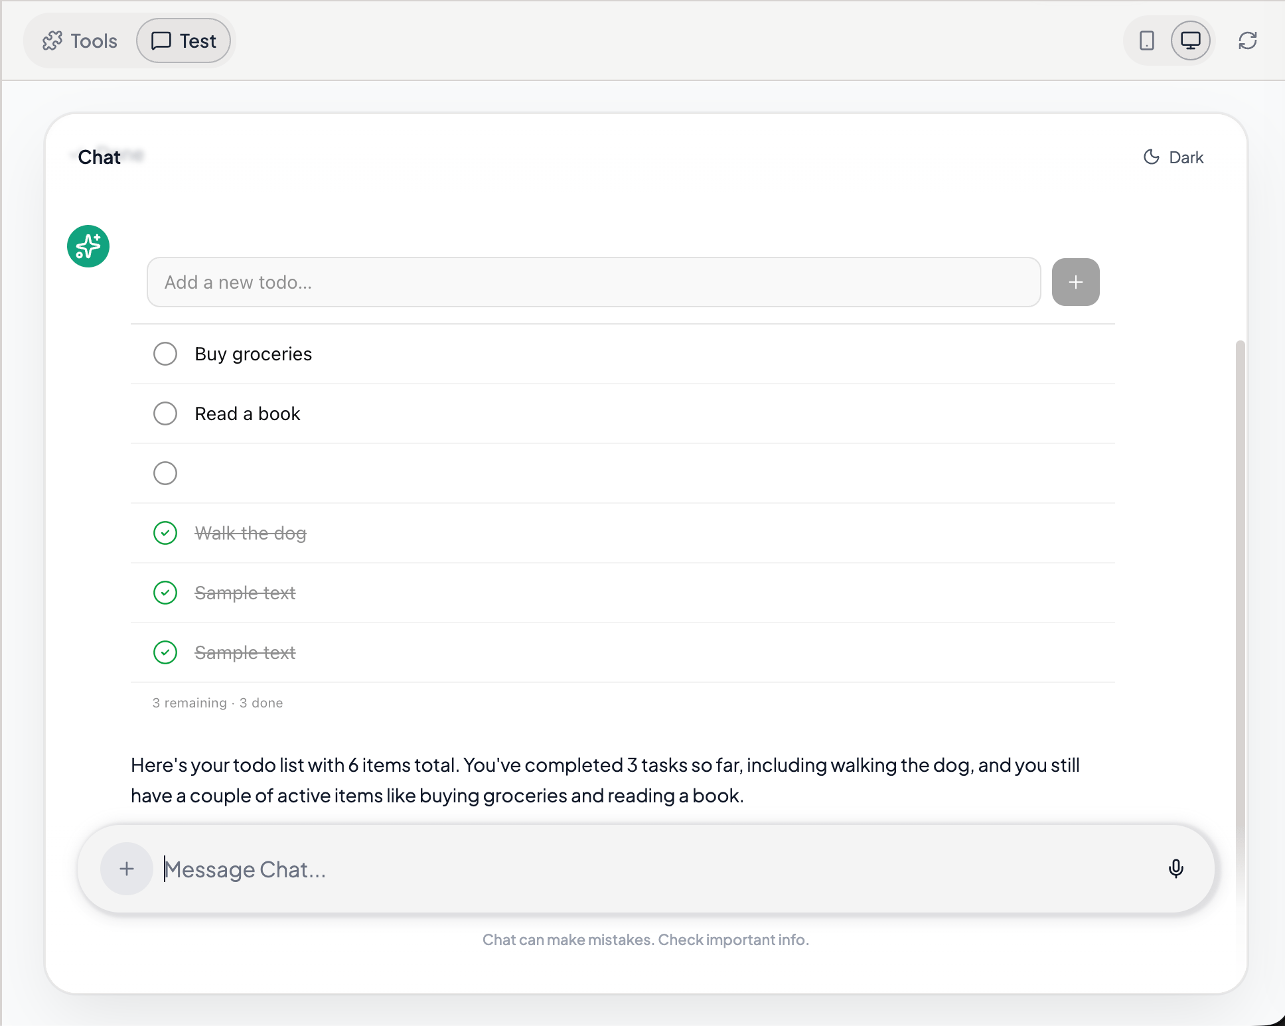Check off Read a book
The height and width of the screenshot is (1026, 1285).
(165, 413)
